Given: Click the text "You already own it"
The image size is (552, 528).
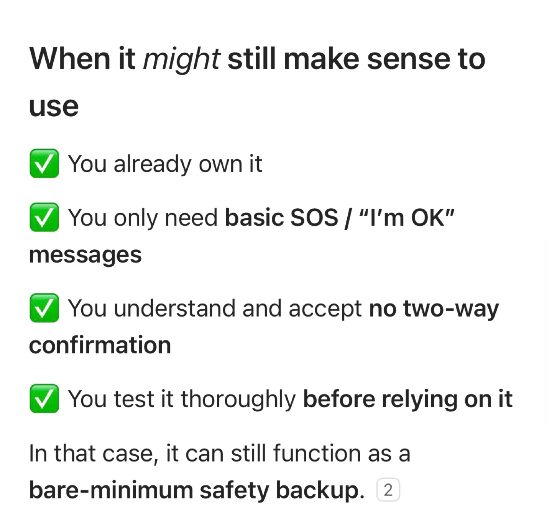Looking at the screenshot, I should point(165,164).
